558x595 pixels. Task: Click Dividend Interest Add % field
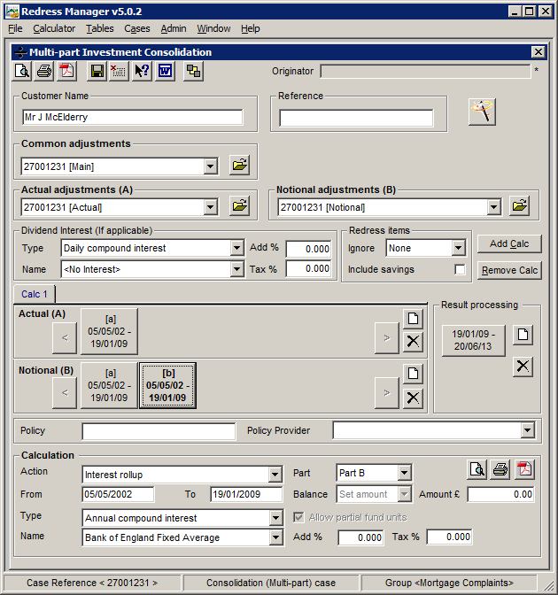(x=308, y=249)
